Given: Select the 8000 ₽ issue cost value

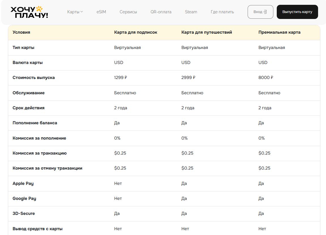Looking at the screenshot, I should (266, 78).
